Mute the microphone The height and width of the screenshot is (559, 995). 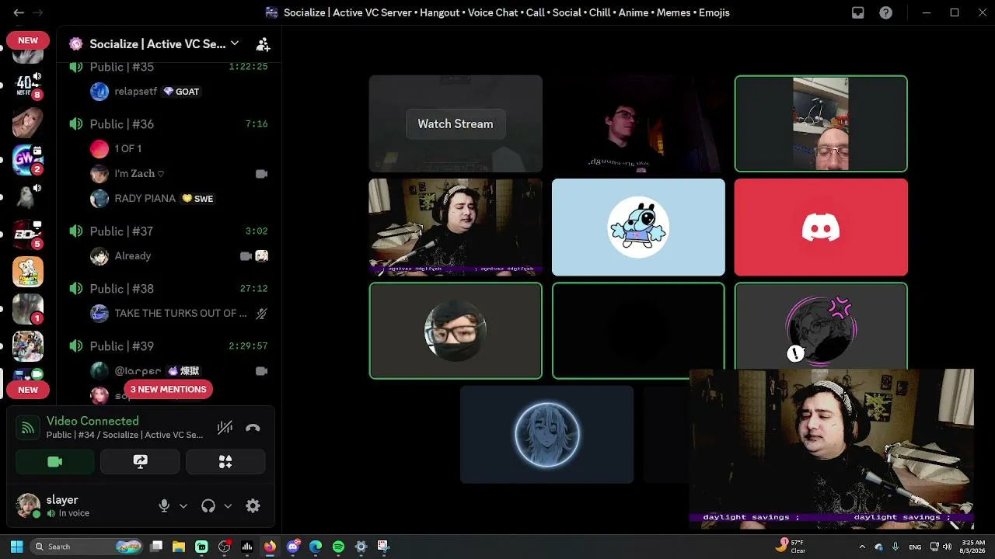tap(164, 506)
